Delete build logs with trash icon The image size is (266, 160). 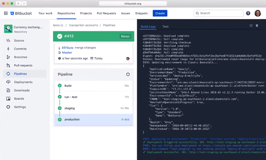(x=257, y=25)
